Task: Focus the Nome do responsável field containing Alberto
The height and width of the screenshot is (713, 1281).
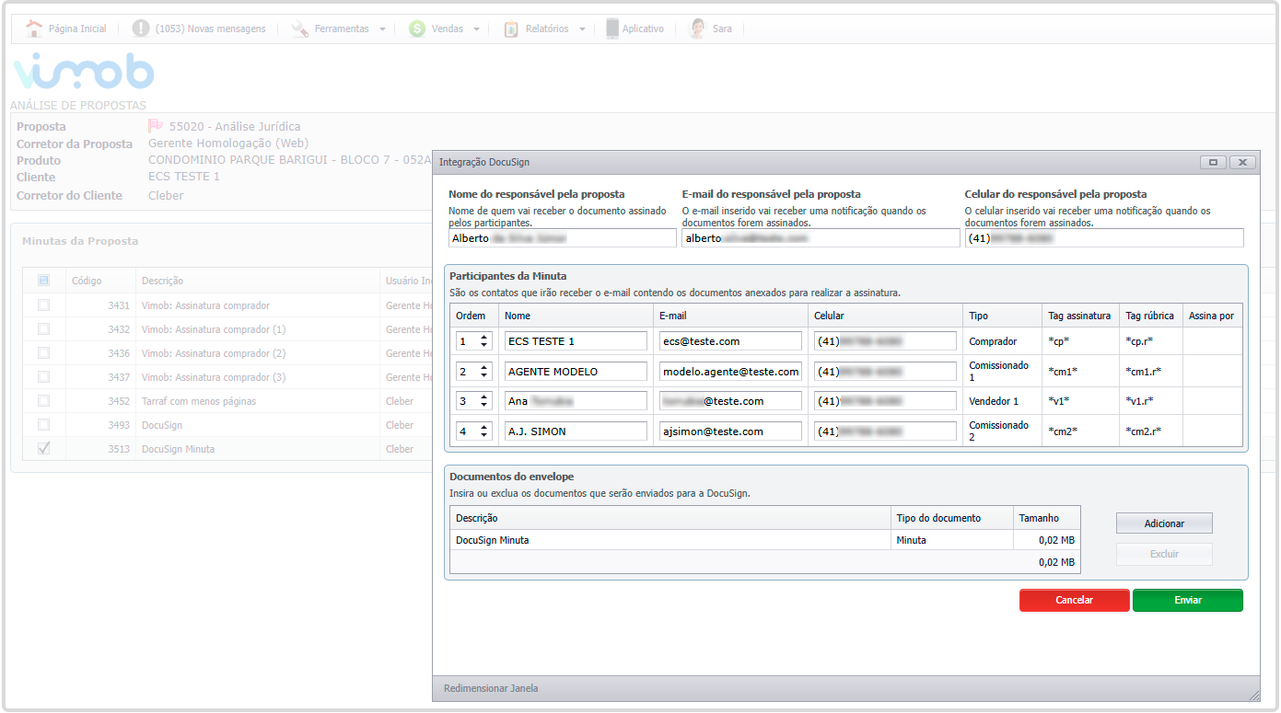Action: point(563,238)
